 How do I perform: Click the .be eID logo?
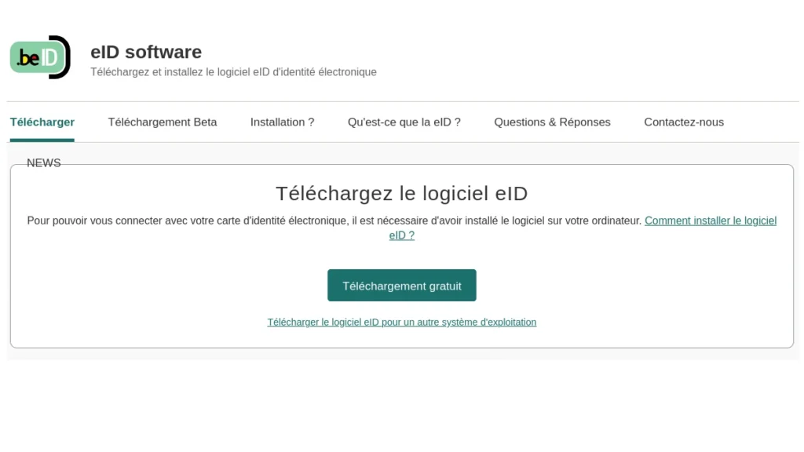point(40,57)
